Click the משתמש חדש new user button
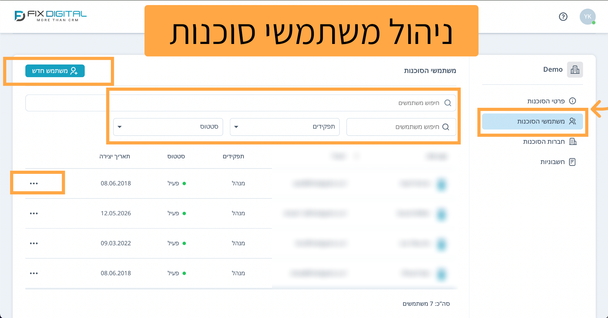Screen dimensions: 608x318 (55, 71)
